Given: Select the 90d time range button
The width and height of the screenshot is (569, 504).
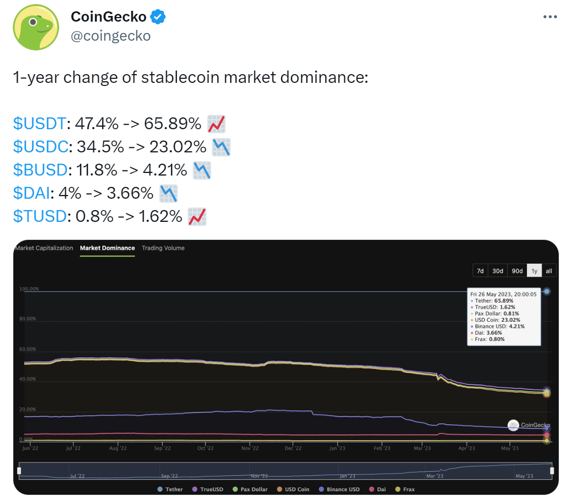Looking at the screenshot, I should coord(517,271).
